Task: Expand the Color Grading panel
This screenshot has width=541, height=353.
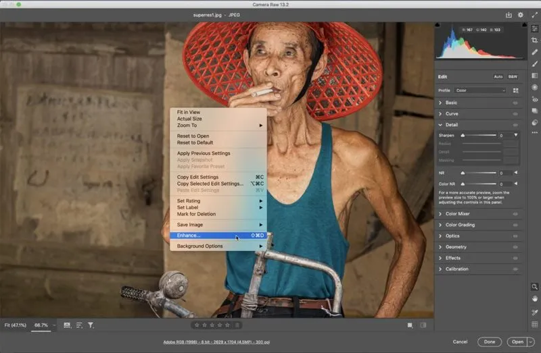Action: pos(440,225)
